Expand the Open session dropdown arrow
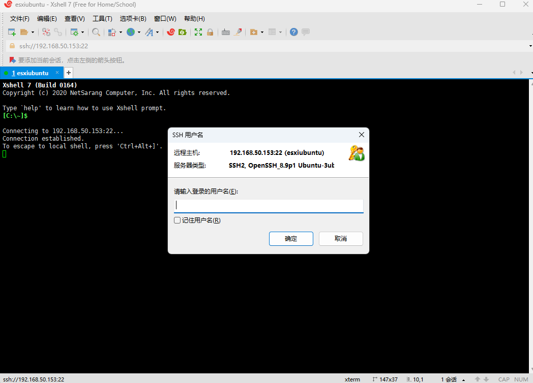 (33, 33)
